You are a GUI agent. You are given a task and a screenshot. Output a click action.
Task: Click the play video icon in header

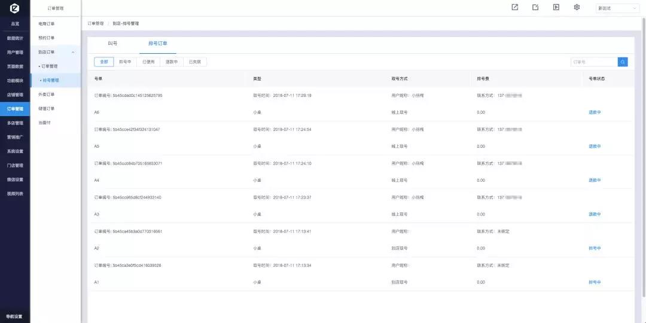click(x=556, y=7)
